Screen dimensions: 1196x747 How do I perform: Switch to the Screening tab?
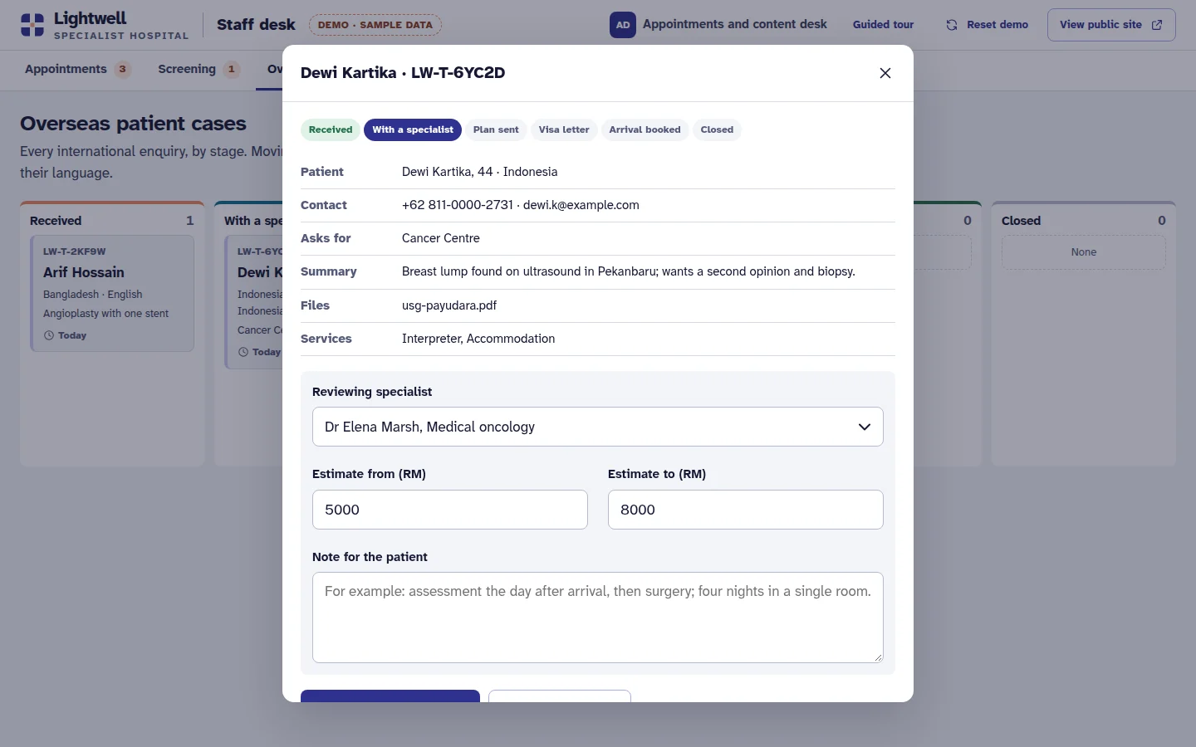pos(199,69)
